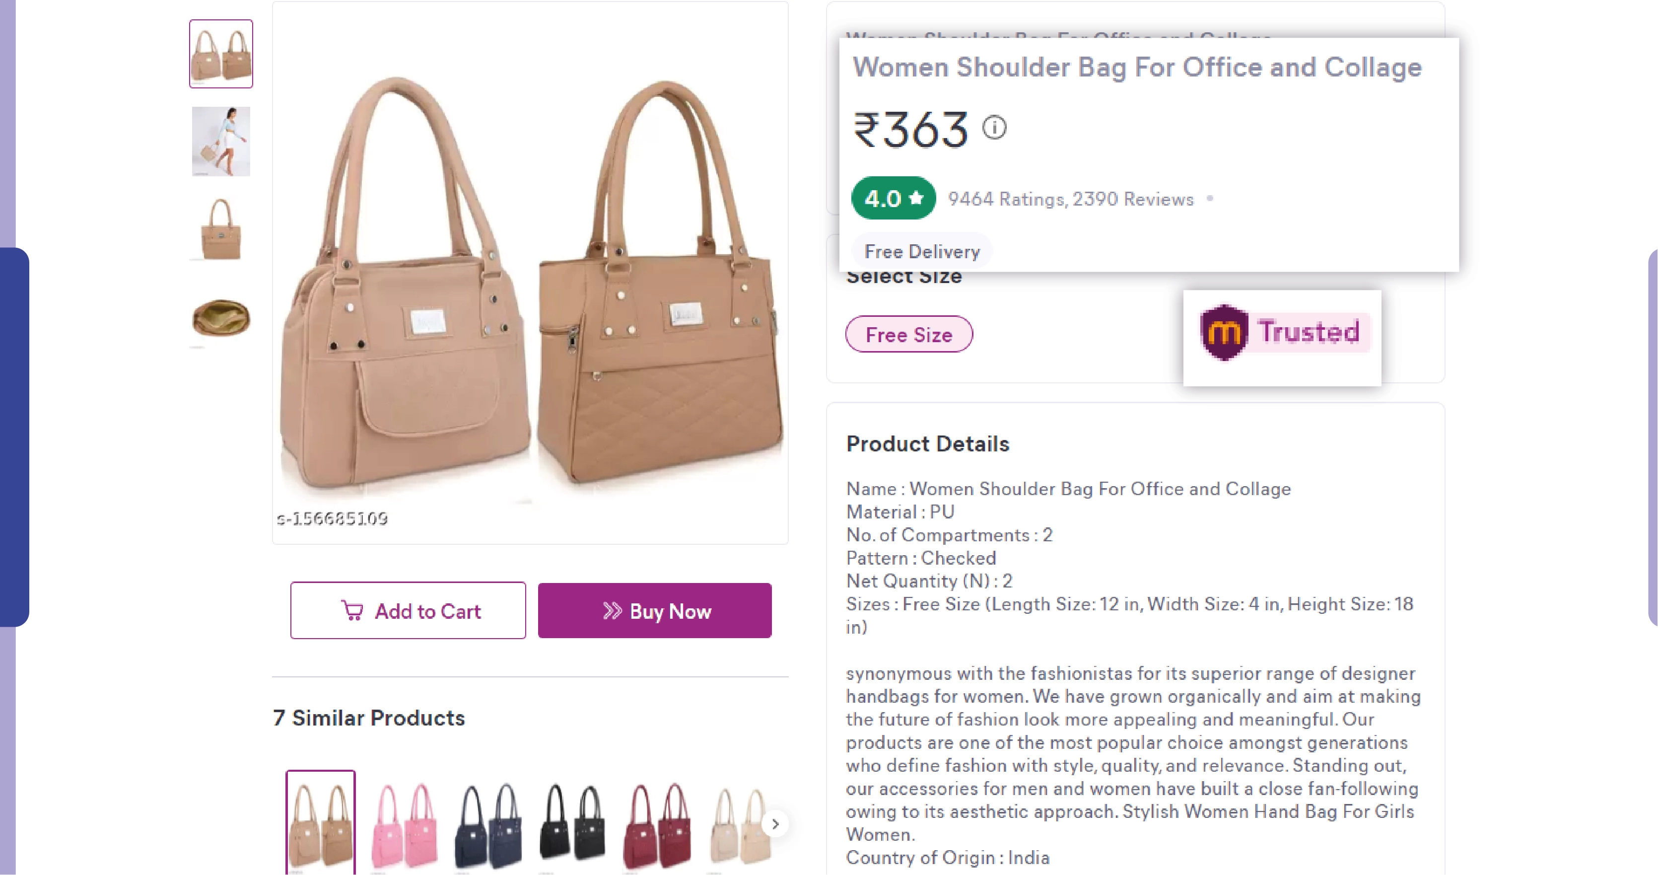
Task: Choose the black bag similar product
Action: pos(572,824)
